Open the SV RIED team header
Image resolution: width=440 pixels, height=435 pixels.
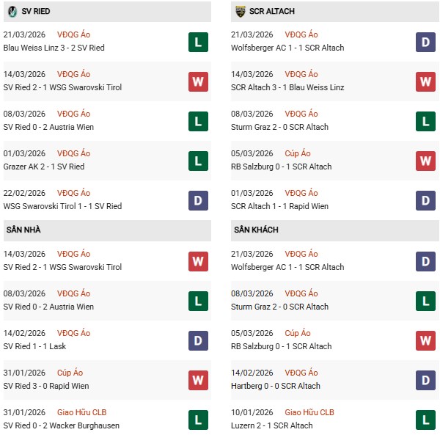click(x=36, y=12)
